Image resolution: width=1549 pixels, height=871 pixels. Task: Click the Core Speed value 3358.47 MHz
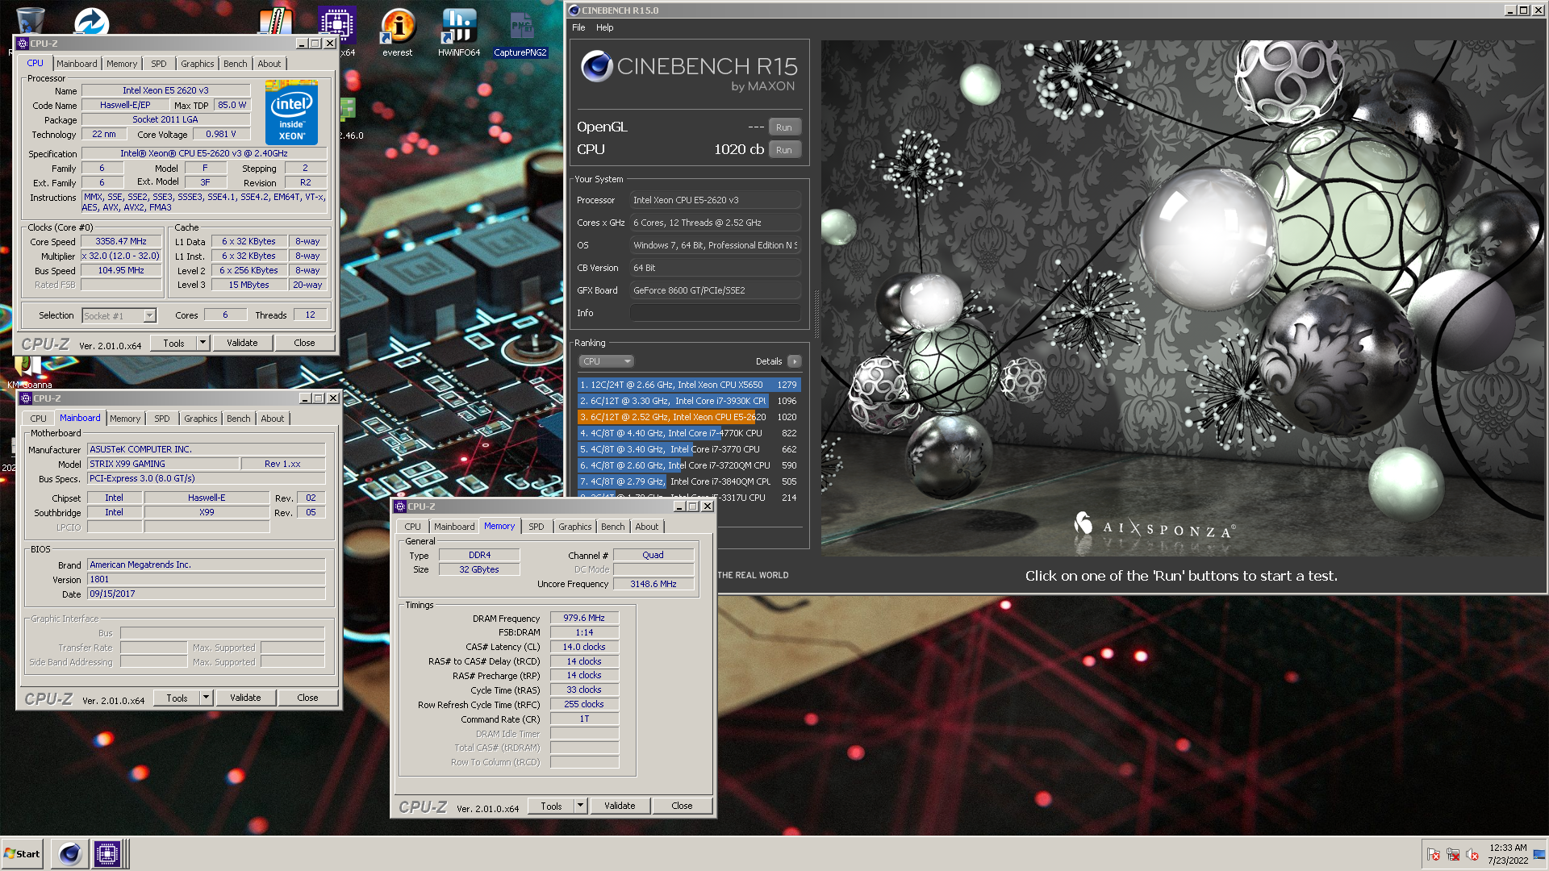[121, 241]
